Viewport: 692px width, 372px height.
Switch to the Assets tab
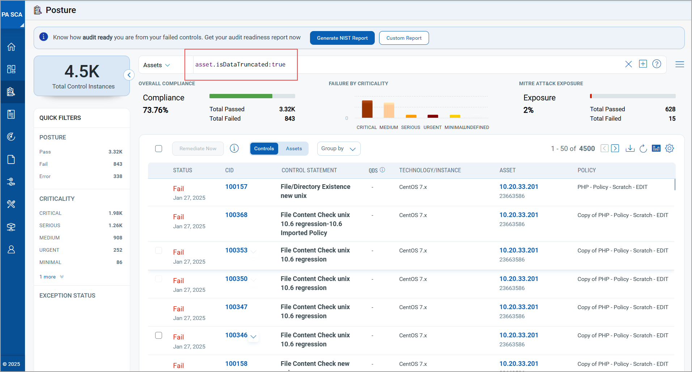pyautogui.click(x=294, y=148)
